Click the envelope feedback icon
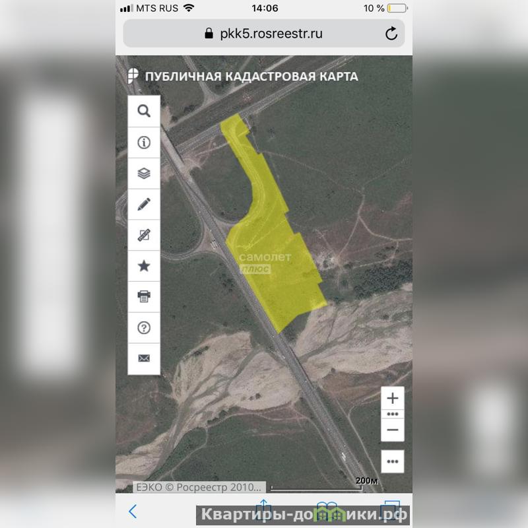The image size is (528, 528). [144, 358]
